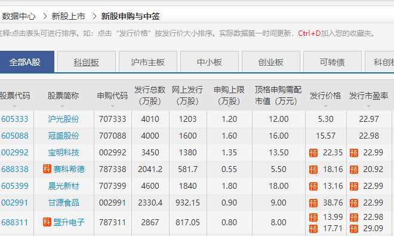Select market value 18.00 cell

278,186
